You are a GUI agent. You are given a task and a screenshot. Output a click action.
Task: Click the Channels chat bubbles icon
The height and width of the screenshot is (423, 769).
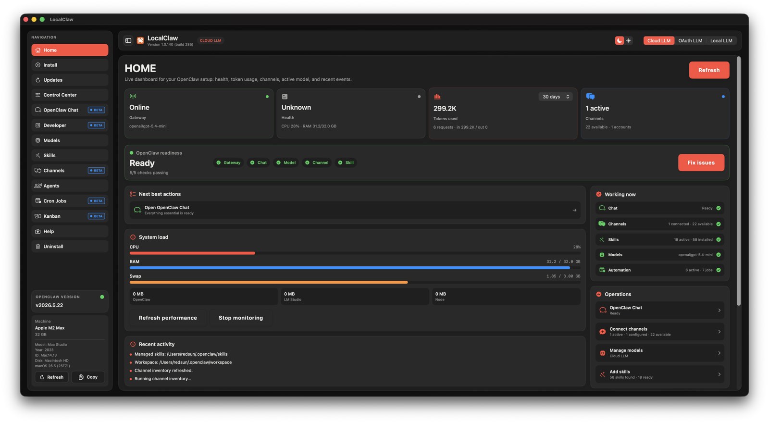pyautogui.click(x=590, y=97)
